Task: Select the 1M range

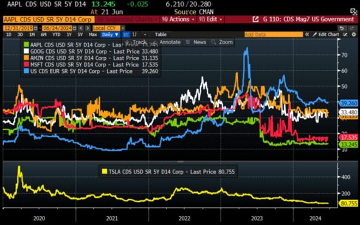Action: [32, 35]
